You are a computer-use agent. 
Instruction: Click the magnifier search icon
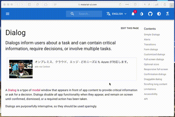point(72,14)
